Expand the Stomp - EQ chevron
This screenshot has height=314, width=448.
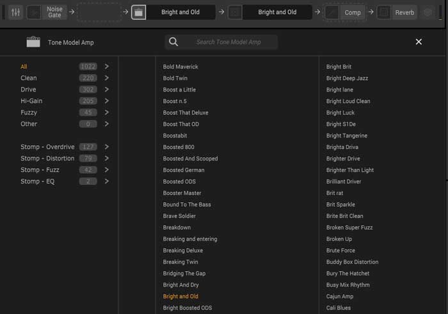[107, 181]
